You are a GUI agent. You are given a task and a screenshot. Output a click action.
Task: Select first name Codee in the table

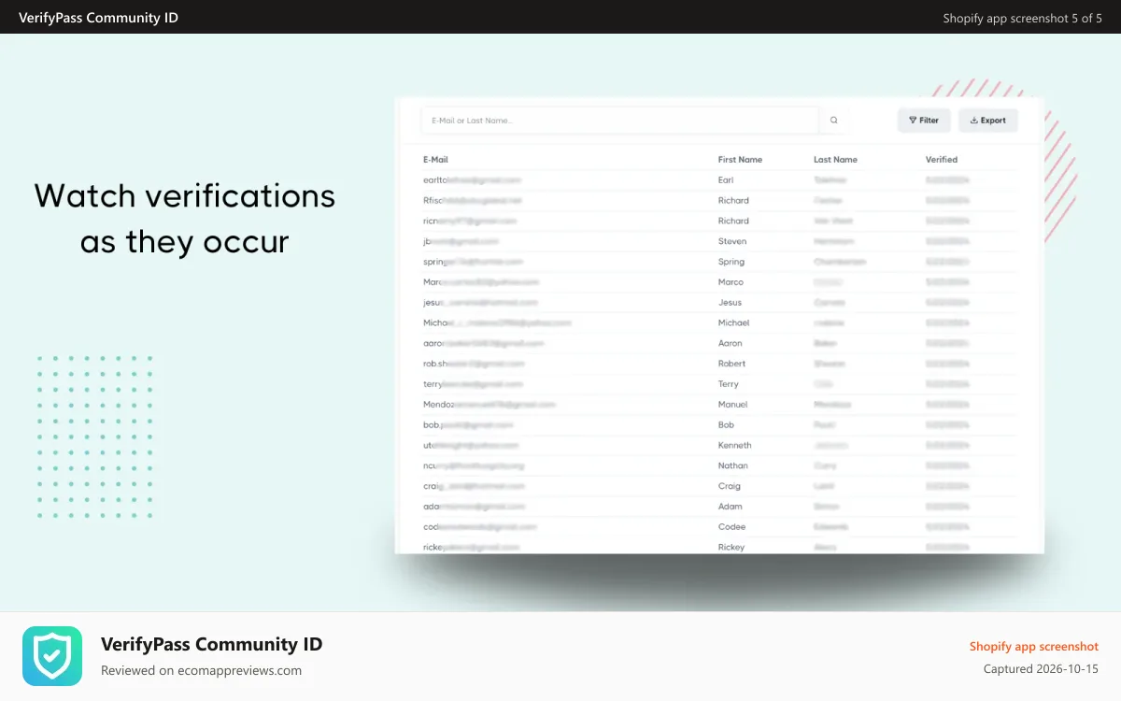point(731,527)
